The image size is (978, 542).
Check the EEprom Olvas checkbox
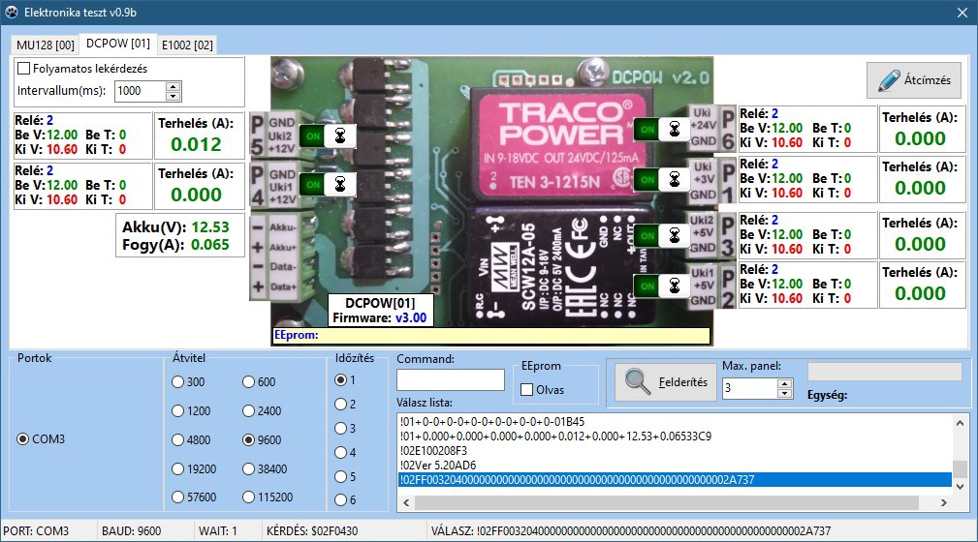pos(527,390)
